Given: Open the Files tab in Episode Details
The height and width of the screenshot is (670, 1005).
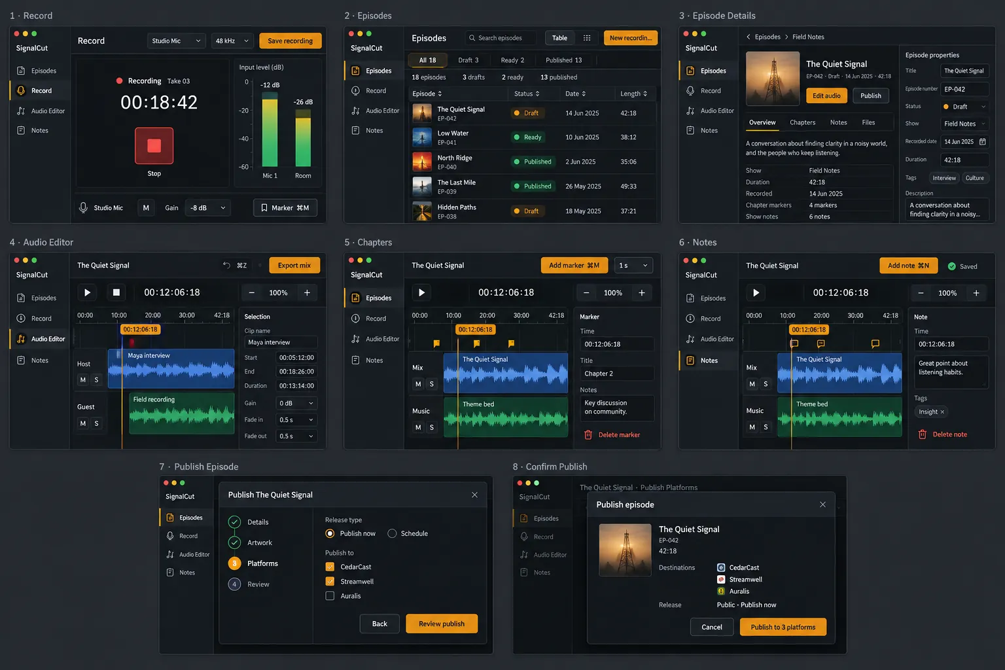Looking at the screenshot, I should click(868, 122).
